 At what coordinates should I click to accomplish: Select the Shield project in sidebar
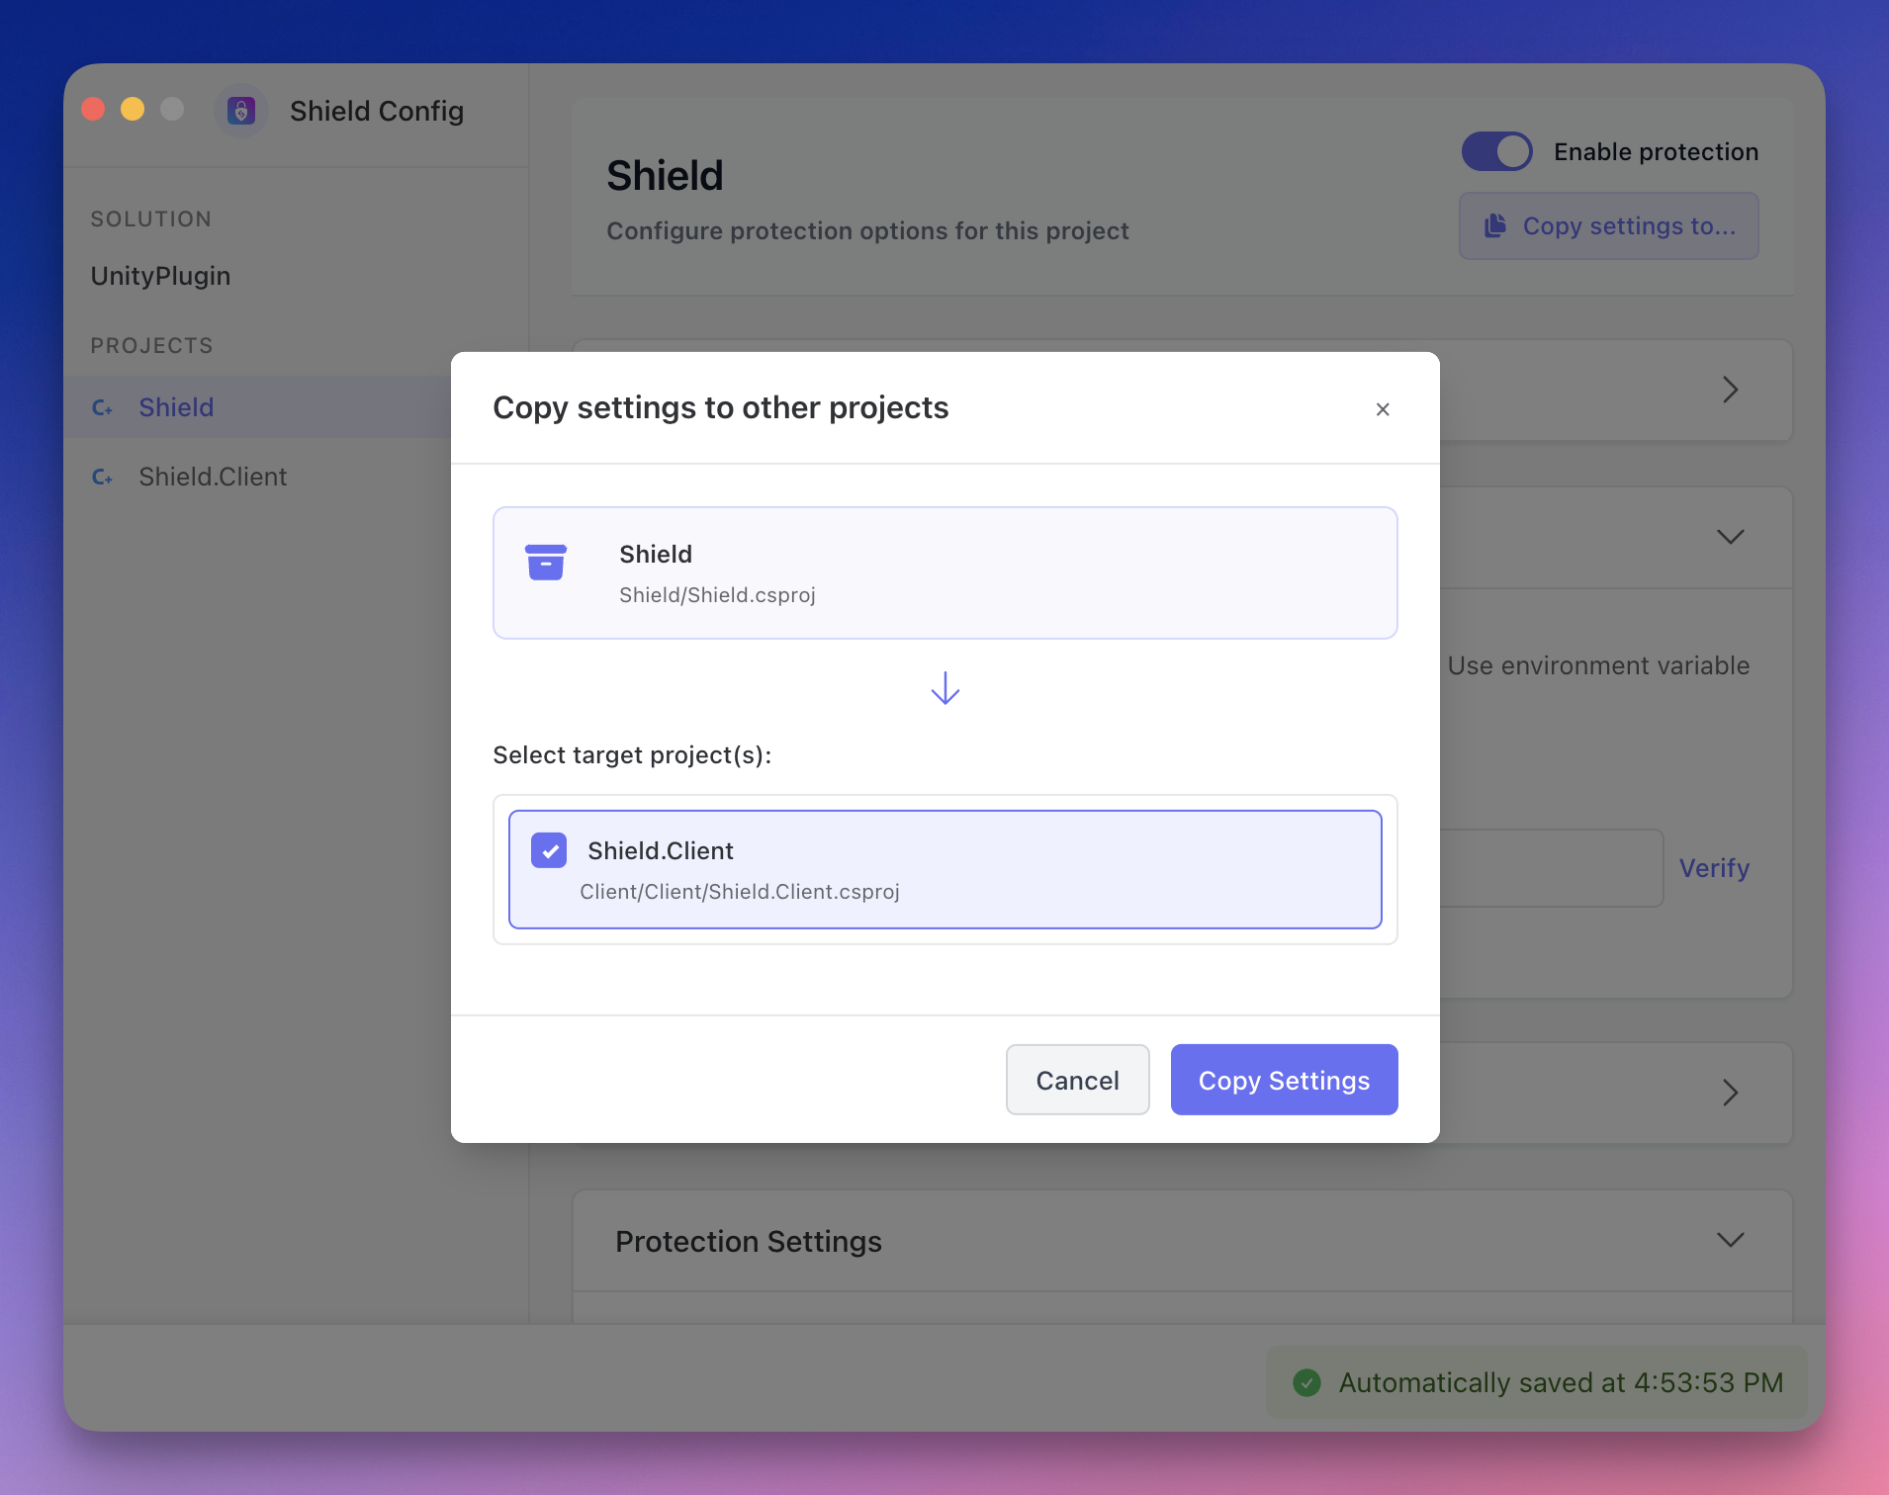176,407
